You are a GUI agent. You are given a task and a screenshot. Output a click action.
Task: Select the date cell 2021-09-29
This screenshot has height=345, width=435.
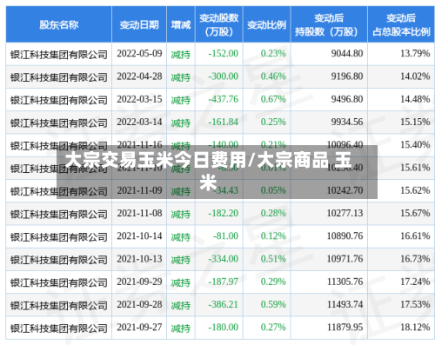[x=139, y=282]
